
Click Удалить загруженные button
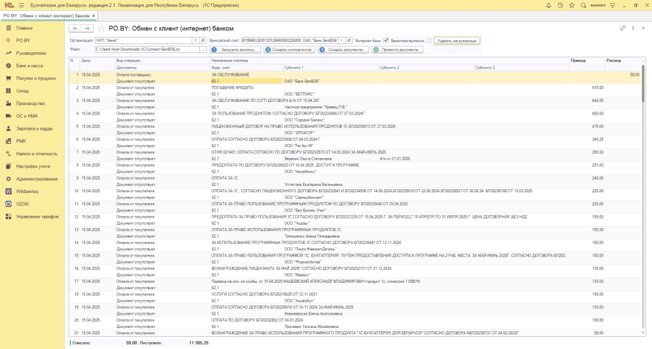[x=457, y=40]
